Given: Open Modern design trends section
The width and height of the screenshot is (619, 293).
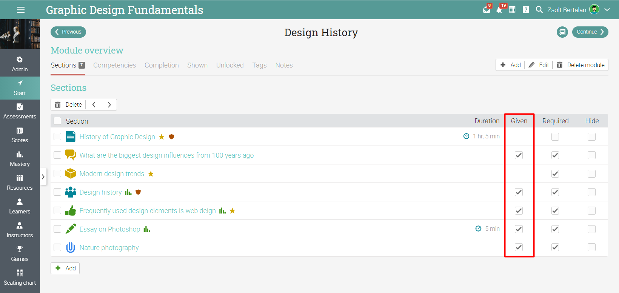Looking at the screenshot, I should tap(112, 174).
